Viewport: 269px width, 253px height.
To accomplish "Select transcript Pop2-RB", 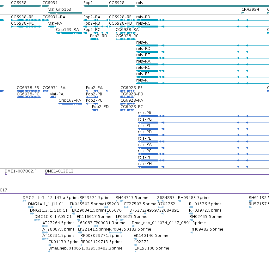I will [x=95, y=27].
